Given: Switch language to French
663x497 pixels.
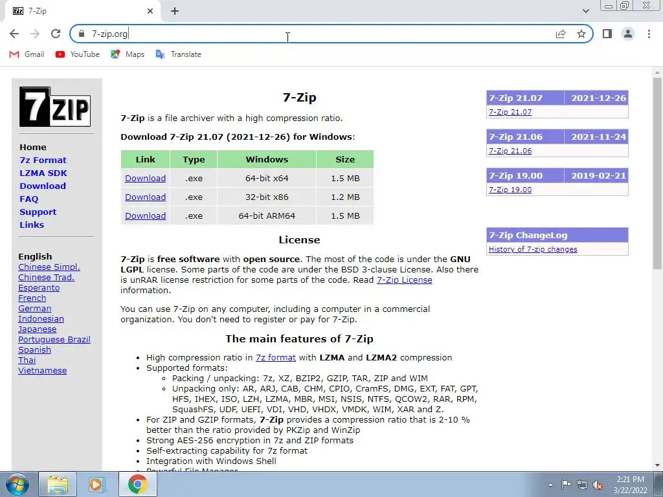Looking at the screenshot, I should coord(32,298).
